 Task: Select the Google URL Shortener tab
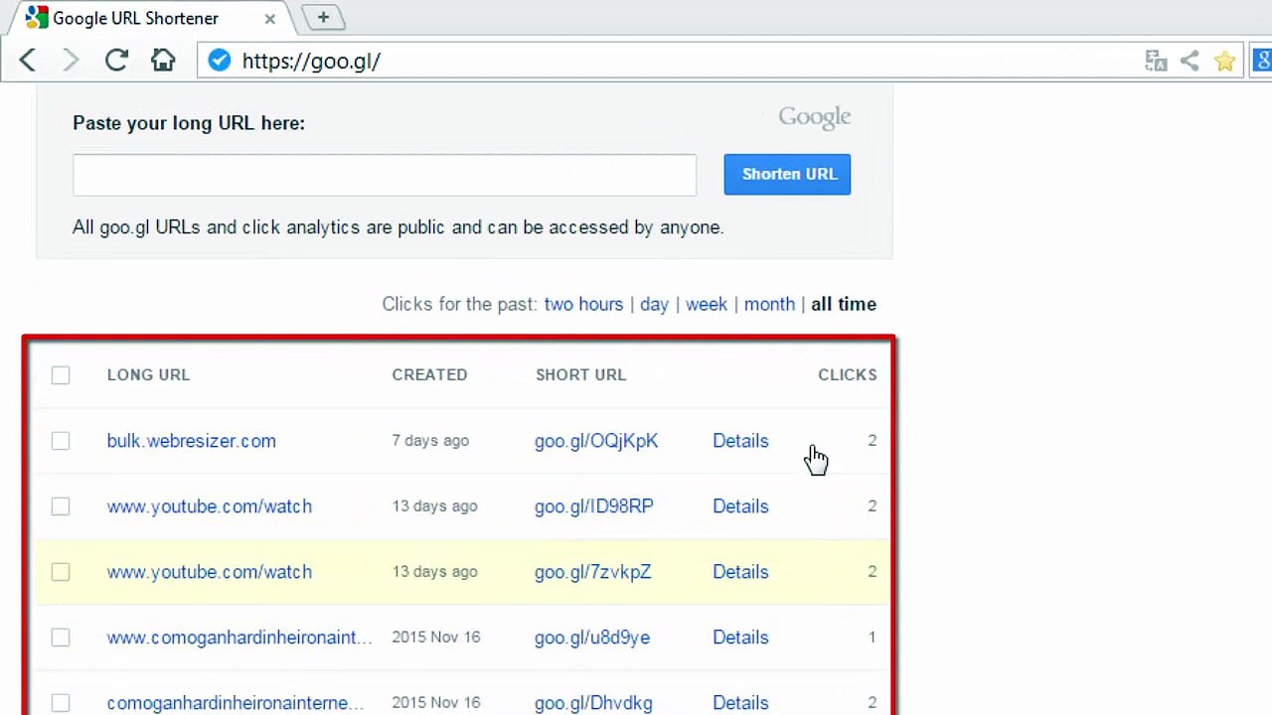pyautogui.click(x=149, y=18)
